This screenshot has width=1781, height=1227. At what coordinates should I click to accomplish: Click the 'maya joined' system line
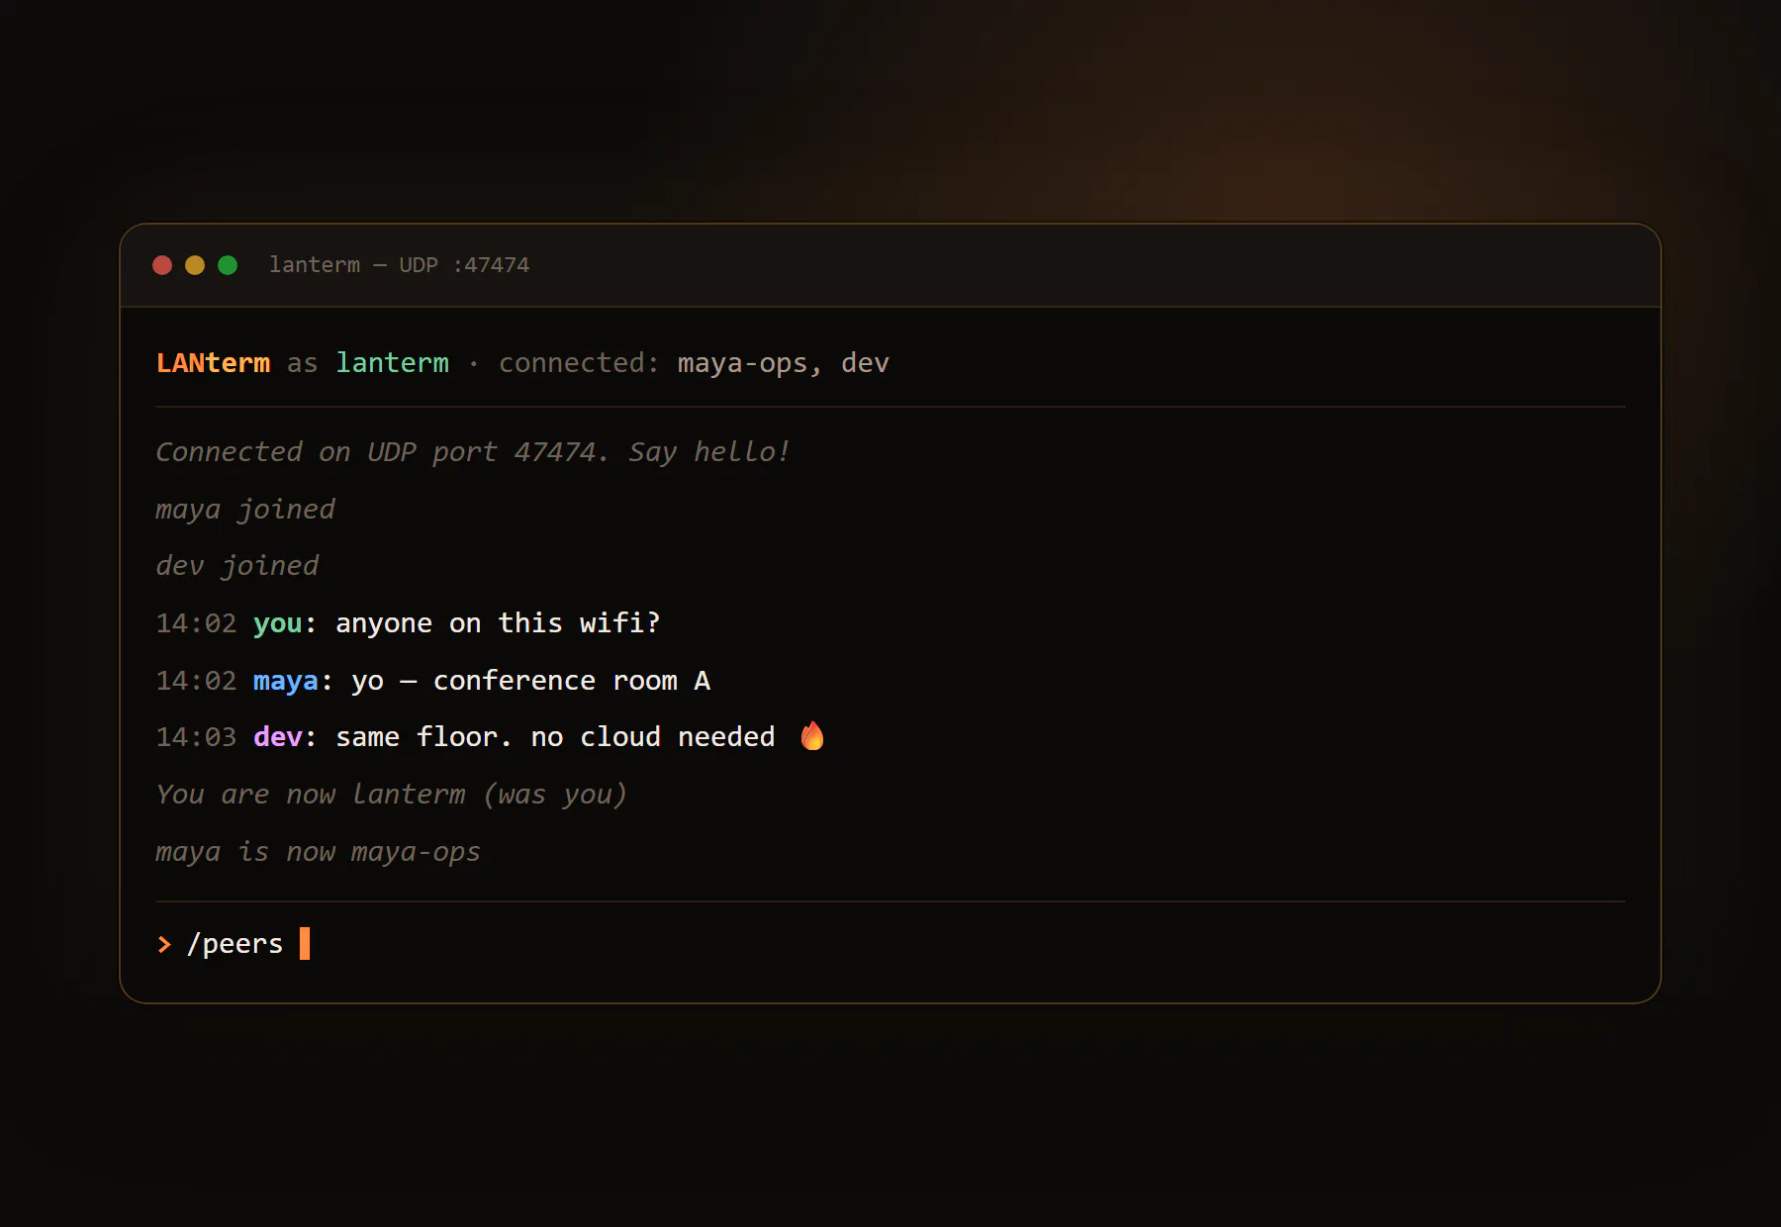[245, 510]
